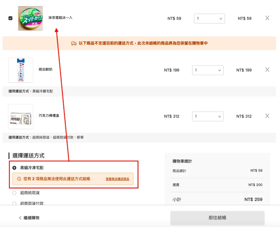Click the 運費 NT$ 200 value
280x227 pixels.
pyautogui.click(x=255, y=185)
